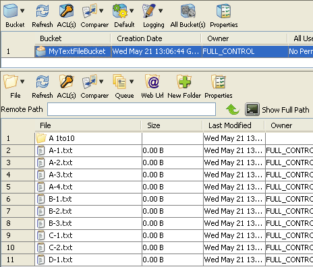Click the File folder icon in lower toolbar

(x=11, y=82)
